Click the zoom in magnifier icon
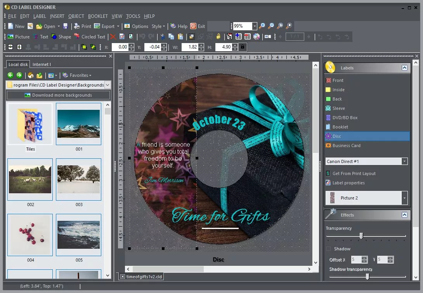The image size is (423, 293). (262, 26)
